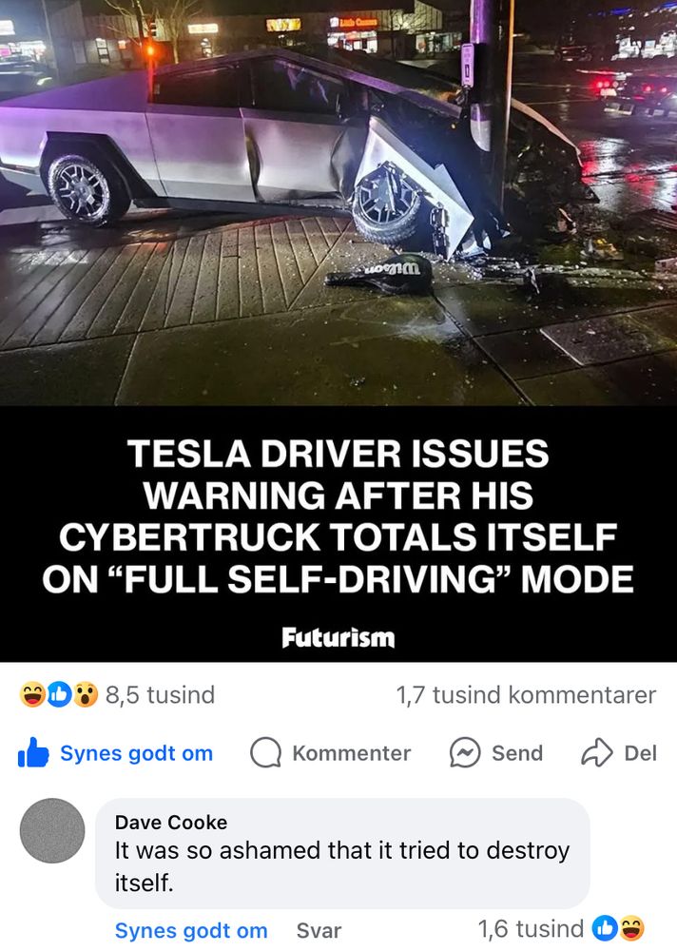Click the Del share arrow icon
Image resolution: width=677 pixels, height=951 pixels.
[x=597, y=753]
